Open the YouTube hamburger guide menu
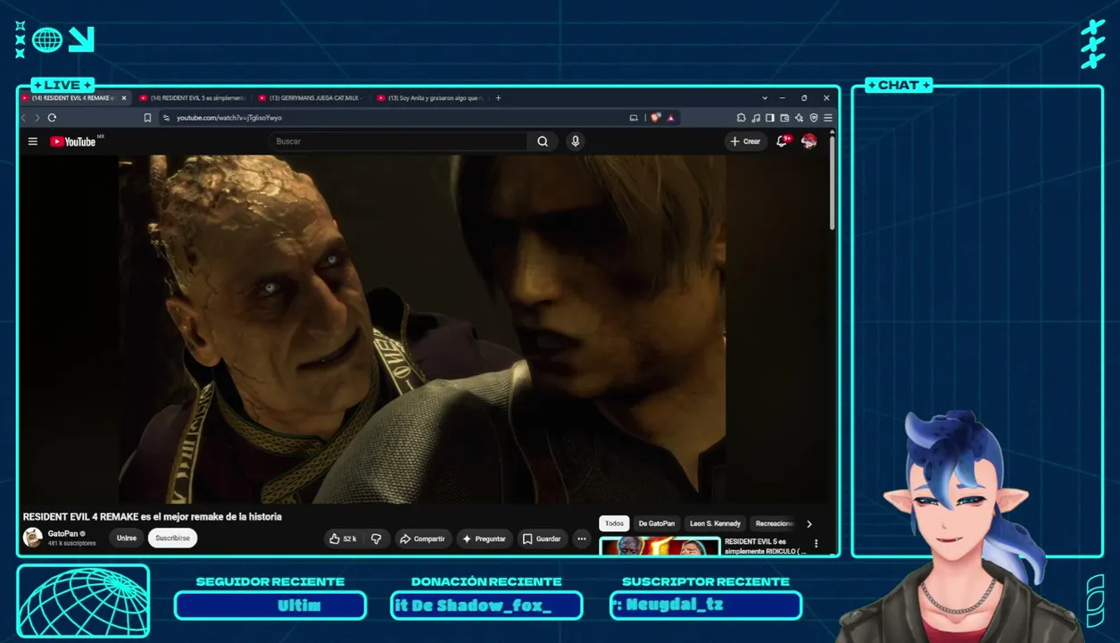The height and width of the screenshot is (643, 1120). pyautogui.click(x=33, y=141)
